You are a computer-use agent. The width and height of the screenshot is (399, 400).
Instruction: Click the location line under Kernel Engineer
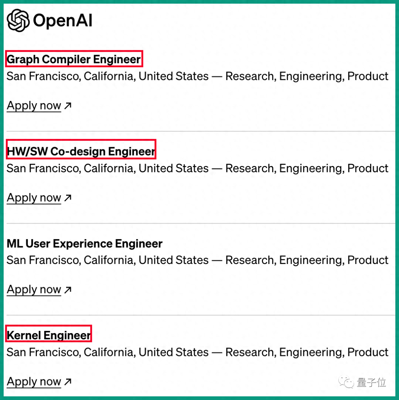click(x=197, y=352)
